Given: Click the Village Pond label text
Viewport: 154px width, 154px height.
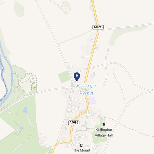Looking at the screenshot, I should [x=86, y=90].
